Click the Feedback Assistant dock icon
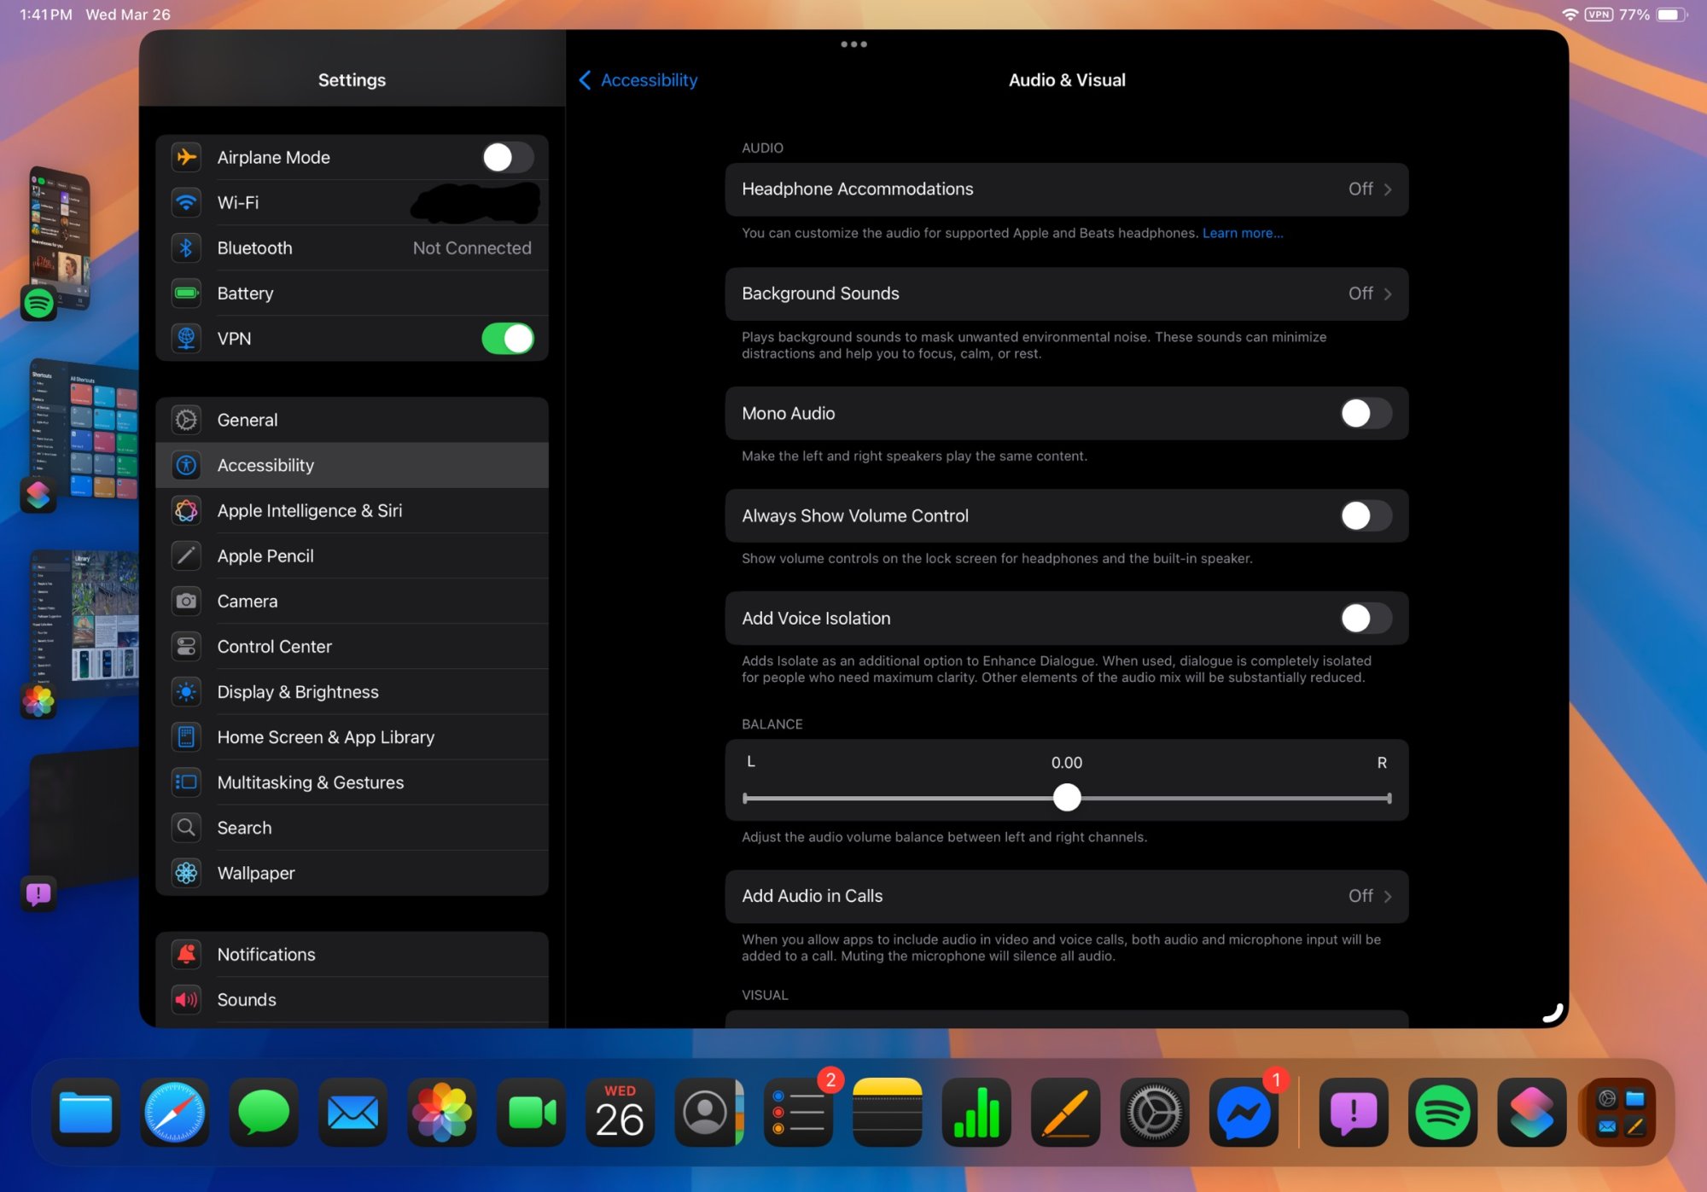Viewport: 1707px width, 1192px height. pos(1354,1113)
